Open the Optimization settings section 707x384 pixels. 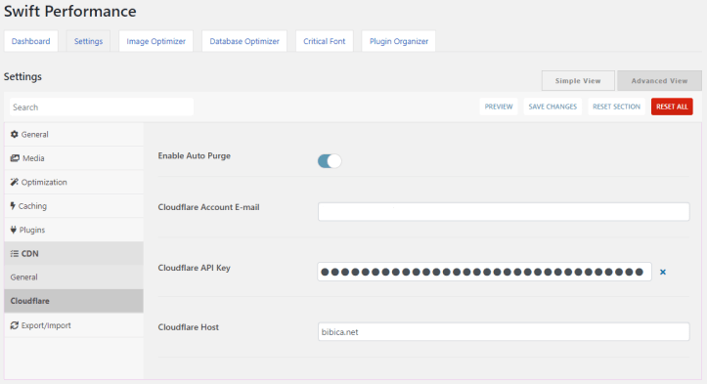(74, 182)
